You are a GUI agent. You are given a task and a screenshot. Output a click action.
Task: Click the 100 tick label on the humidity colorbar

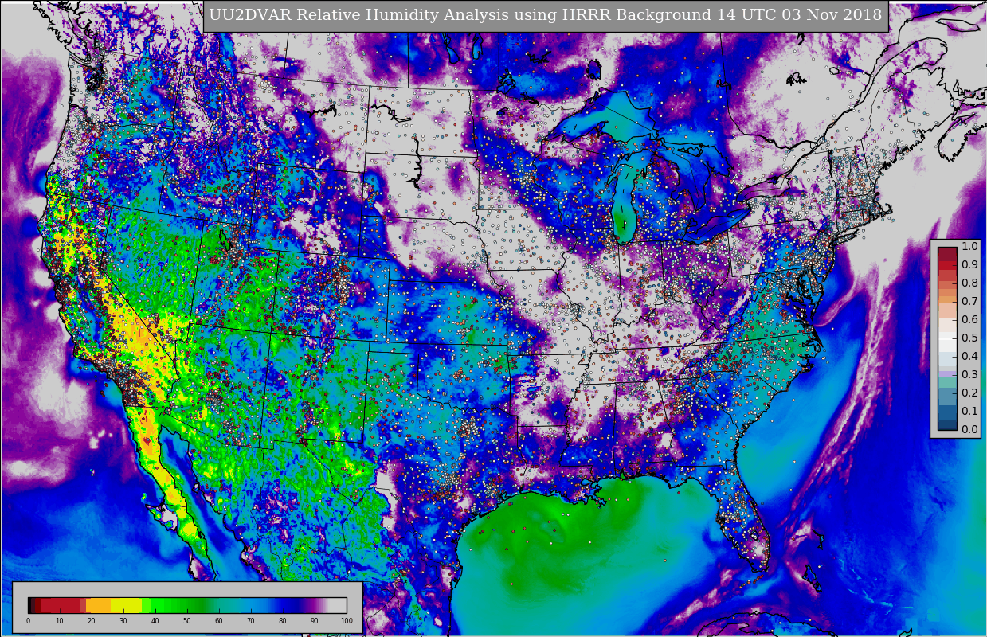(347, 621)
